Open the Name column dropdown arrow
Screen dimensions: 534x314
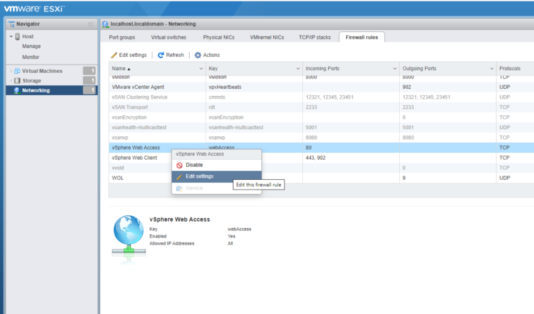tap(201, 69)
